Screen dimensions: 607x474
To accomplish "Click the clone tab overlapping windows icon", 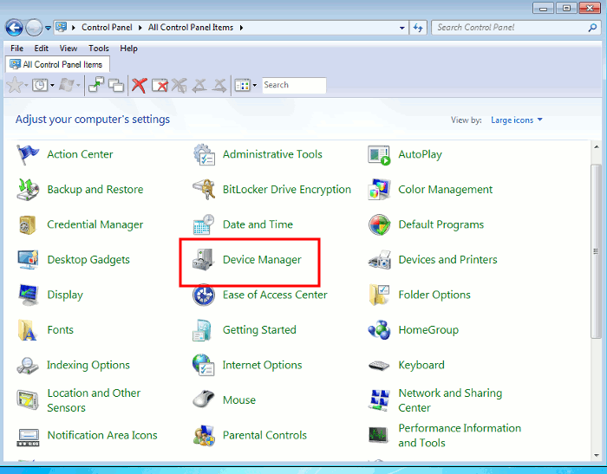I will (116, 85).
